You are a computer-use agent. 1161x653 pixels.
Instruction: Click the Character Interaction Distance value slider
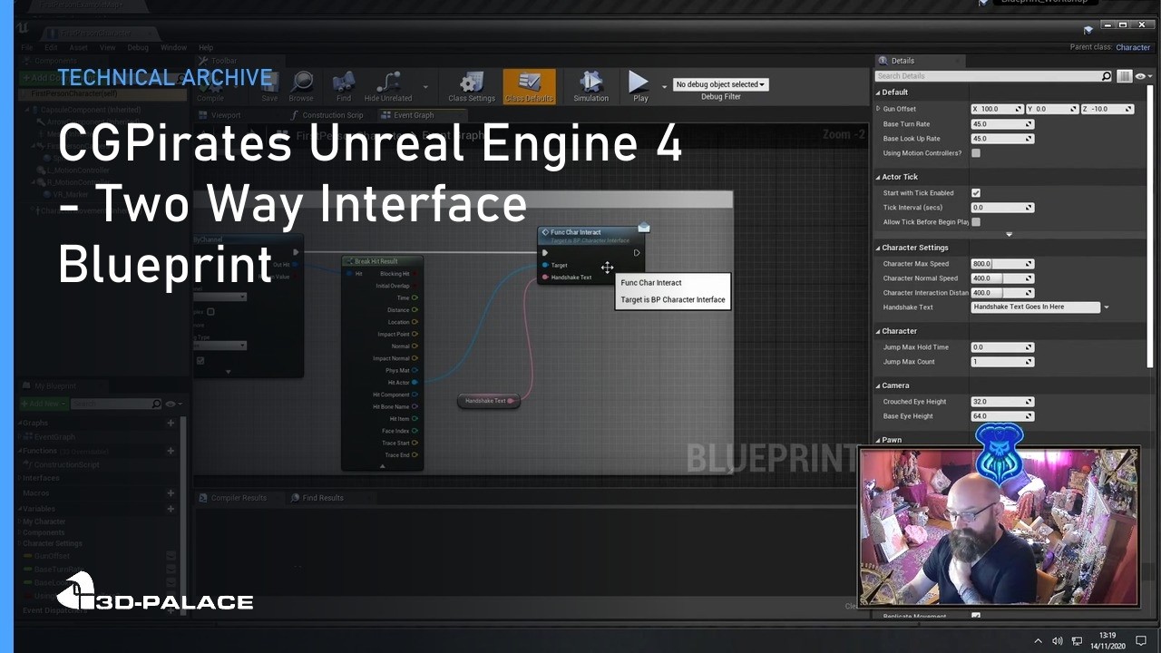click(1002, 293)
